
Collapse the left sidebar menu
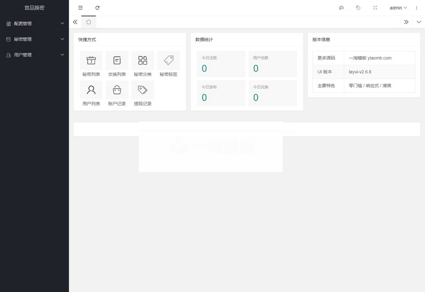80,8
